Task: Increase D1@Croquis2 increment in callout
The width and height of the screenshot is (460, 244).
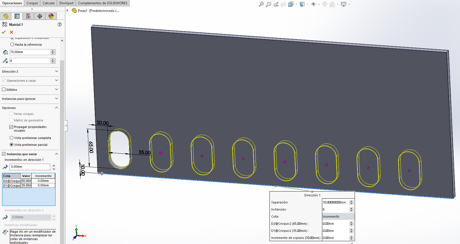Action: pos(352,229)
